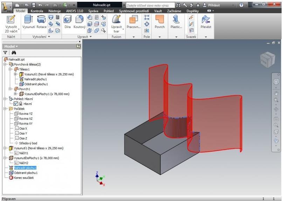The height and width of the screenshot is (201, 283).
Task: Click the Povrch surface tool
Action: (x=160, y=22)
